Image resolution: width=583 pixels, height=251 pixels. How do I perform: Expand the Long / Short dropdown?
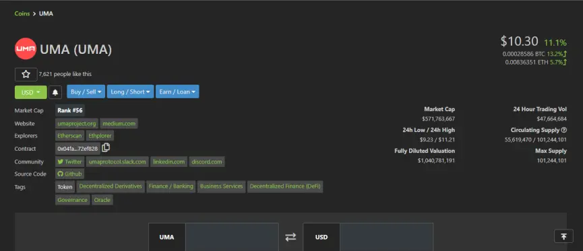point(130,92)
